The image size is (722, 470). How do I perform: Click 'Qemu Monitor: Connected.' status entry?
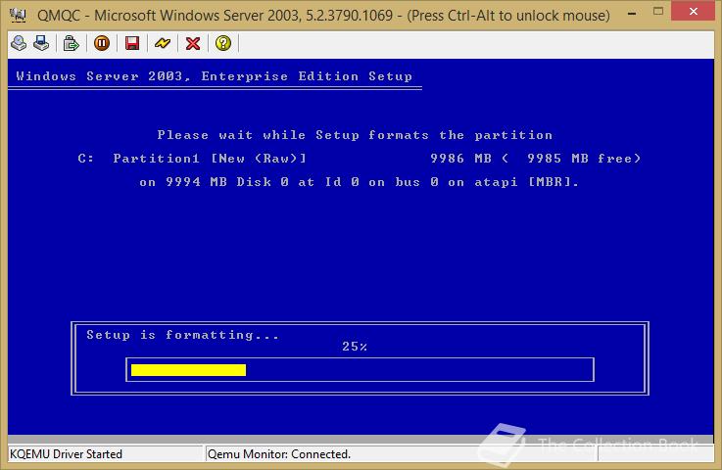point(279,454)
